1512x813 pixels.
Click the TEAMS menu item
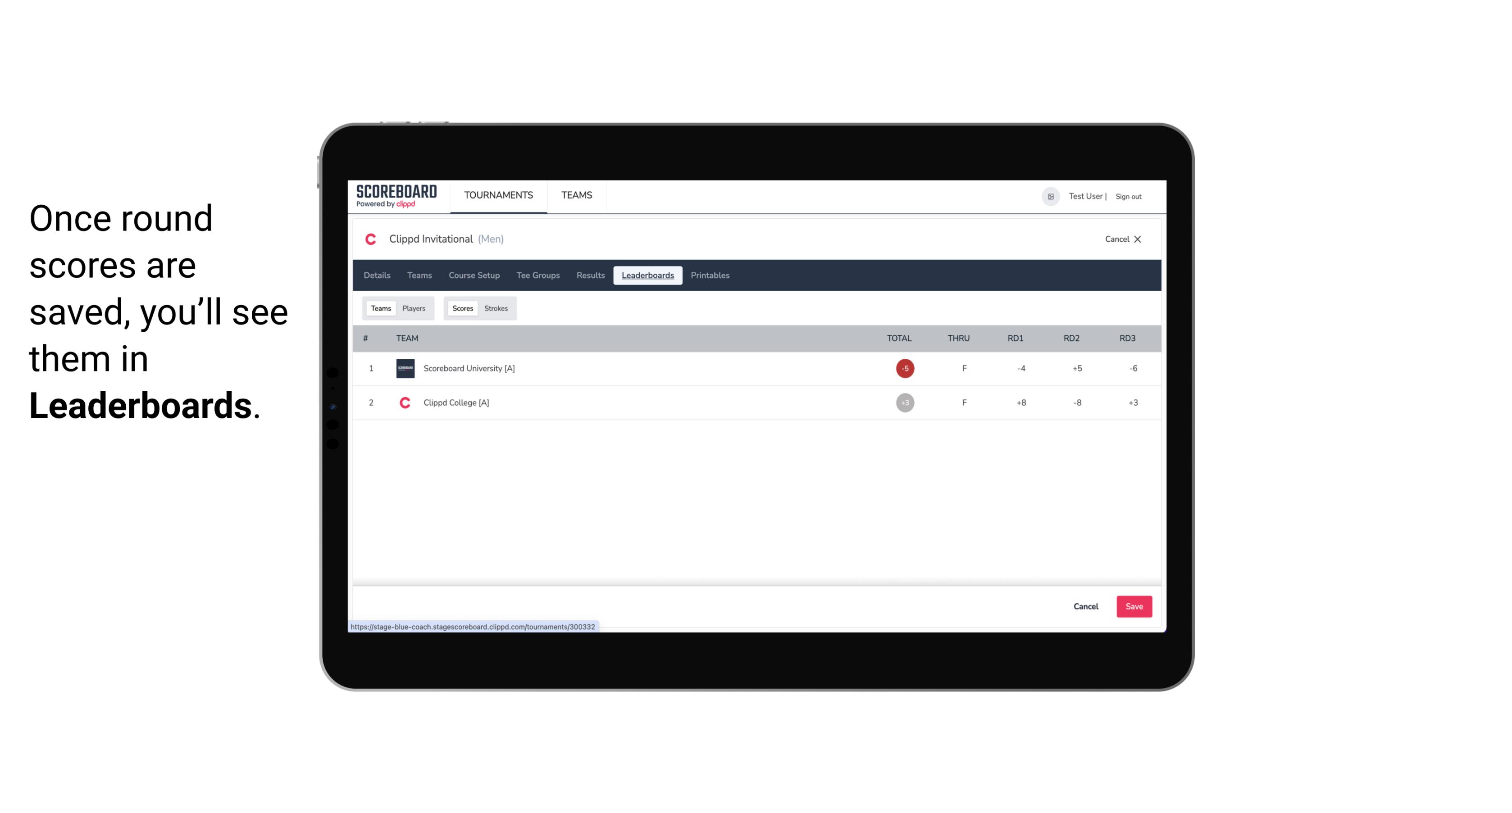[577, 195]
